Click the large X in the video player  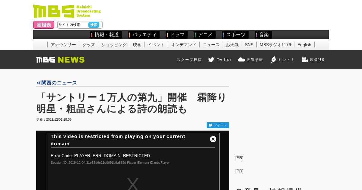(x=133, y=184)
